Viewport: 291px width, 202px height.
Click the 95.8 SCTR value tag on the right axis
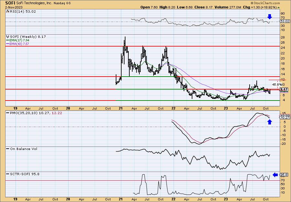coord(285,175)
